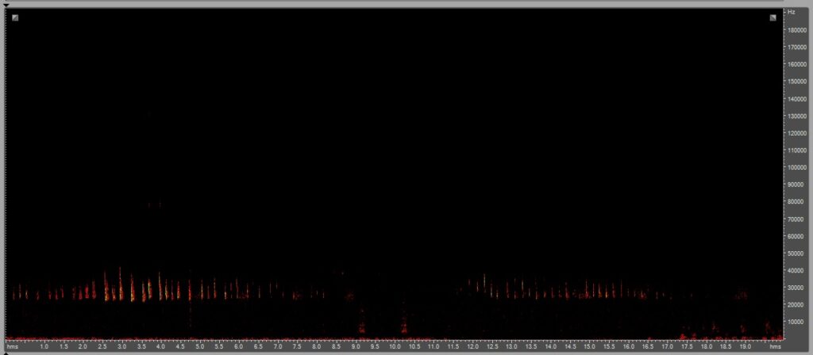The height and width of the screenshot is (355, 813).
Task: Click the 160000 label on the frequency scale
Action: tap(797, 64)
